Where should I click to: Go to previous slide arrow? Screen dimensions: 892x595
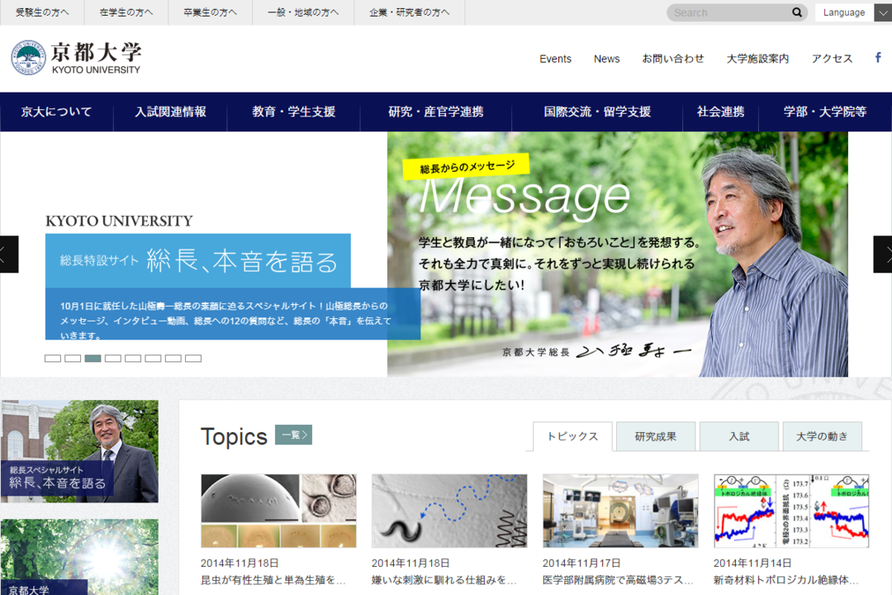click(x=9, y=254)
